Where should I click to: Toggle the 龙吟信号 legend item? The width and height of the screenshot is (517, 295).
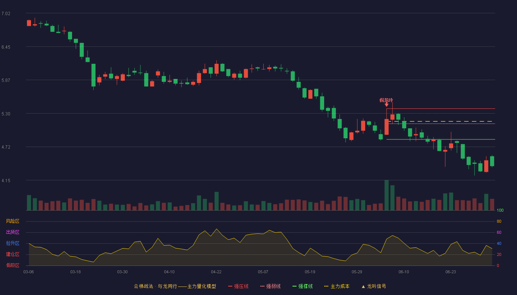coord(374,286)
